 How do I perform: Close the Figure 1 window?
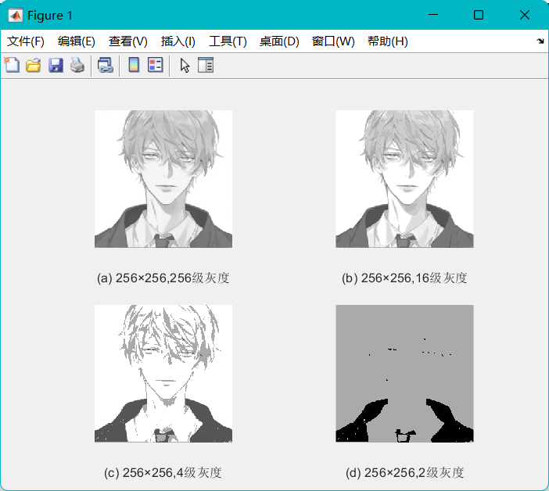coord(525,15)
